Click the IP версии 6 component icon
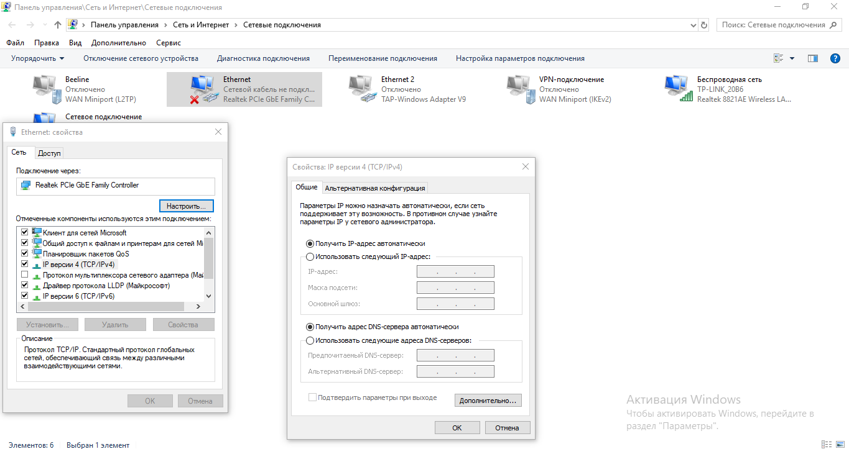This screenshot has width=849, height=449. coord(37,296)
